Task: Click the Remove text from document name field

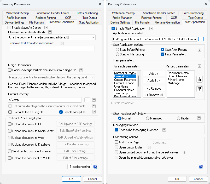Action: (52, 49)
